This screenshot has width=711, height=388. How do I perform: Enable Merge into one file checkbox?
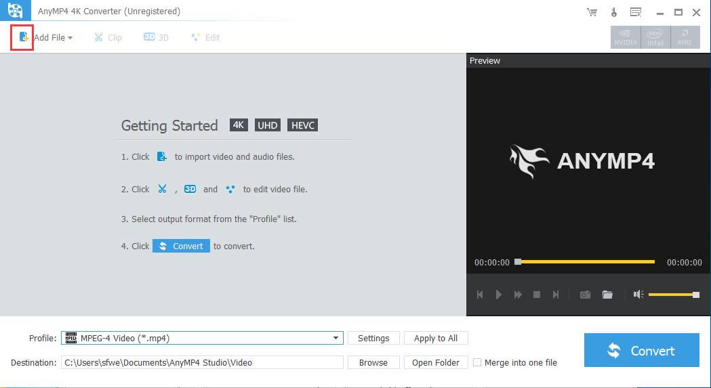click(477, 363)
